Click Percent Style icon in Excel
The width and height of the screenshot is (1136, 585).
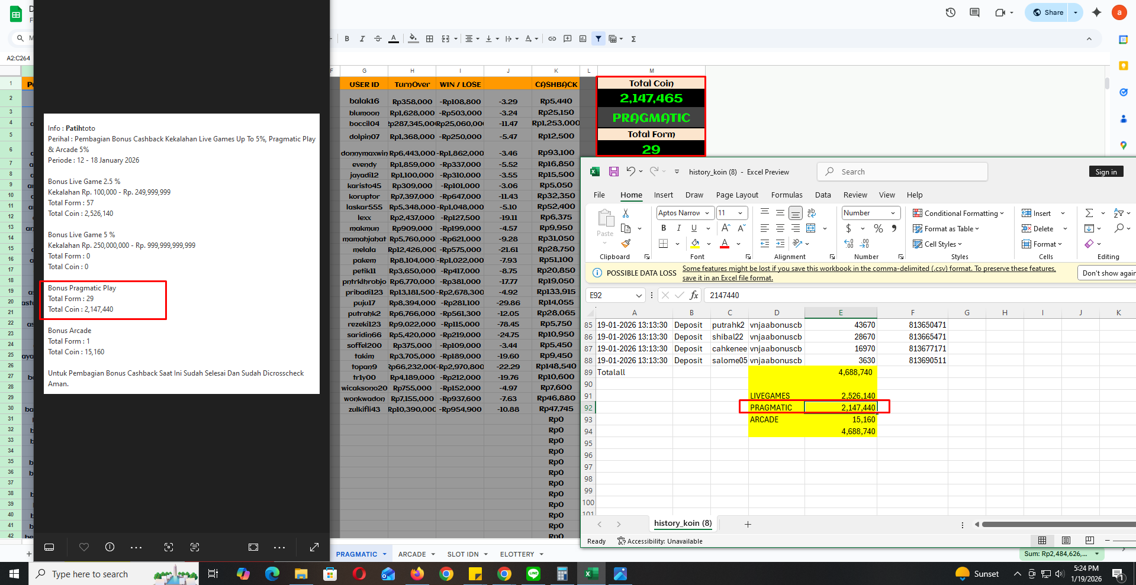[878, 228]
